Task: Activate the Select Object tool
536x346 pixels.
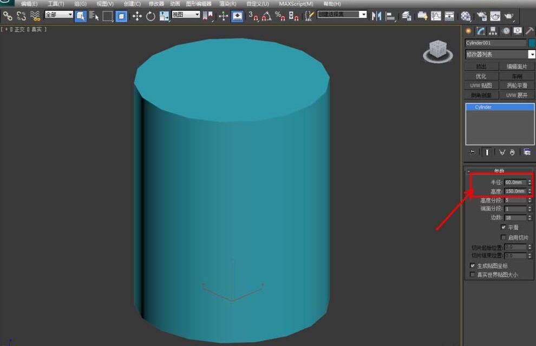Action: [81, 16]
